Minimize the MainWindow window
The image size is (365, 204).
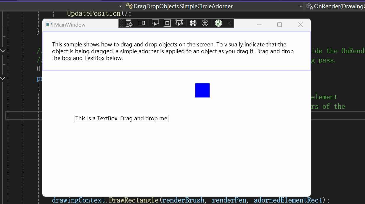pos(259,25)
